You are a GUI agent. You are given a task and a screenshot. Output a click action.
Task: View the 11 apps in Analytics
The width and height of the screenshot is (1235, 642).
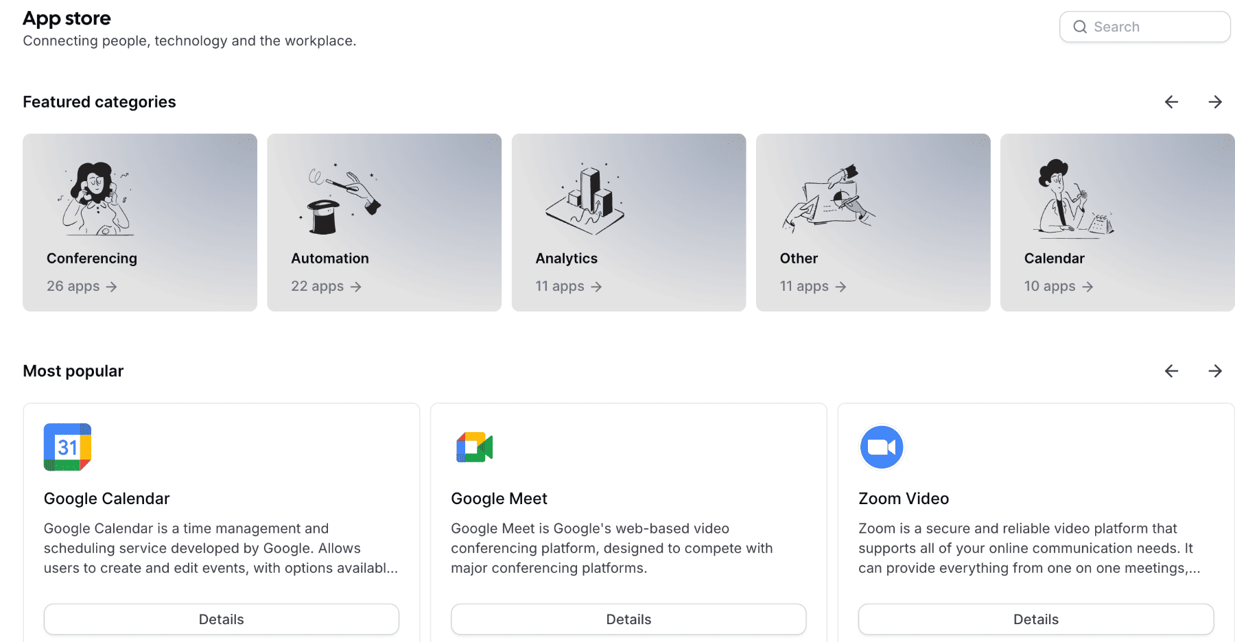pos(568,286)
